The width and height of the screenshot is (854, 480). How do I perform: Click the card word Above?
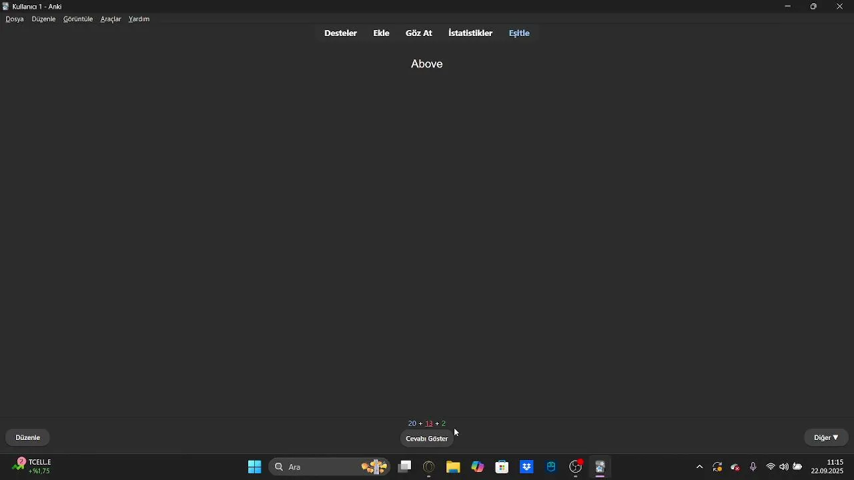pyautogui.click(x=428, y=65)
